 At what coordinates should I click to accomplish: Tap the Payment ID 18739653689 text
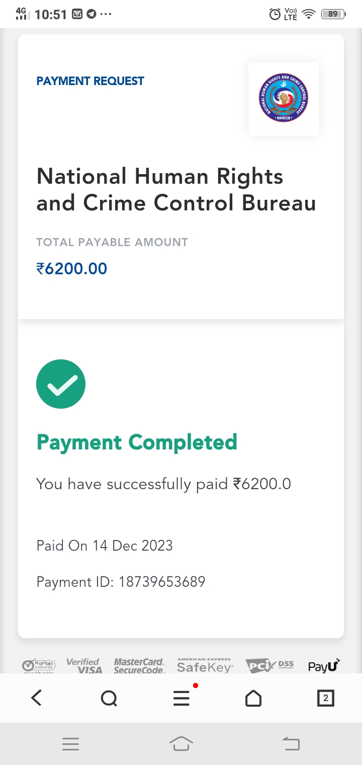[121, 582]
